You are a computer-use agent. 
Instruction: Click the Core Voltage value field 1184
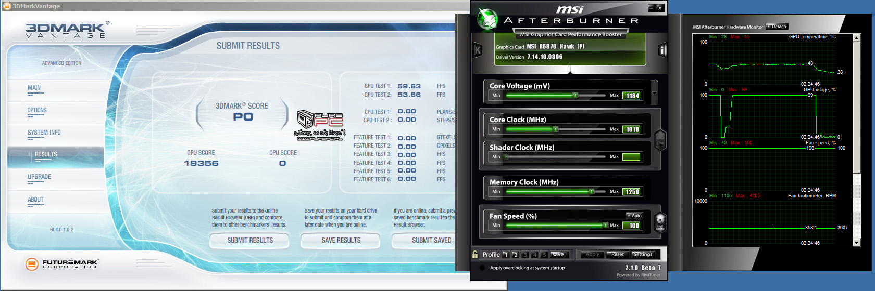tap(632, 96)
